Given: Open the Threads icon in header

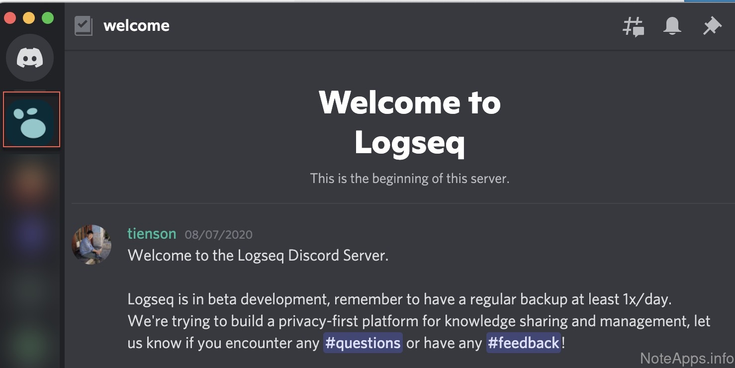Looking at the screenshot, I should tap(633, 26).
